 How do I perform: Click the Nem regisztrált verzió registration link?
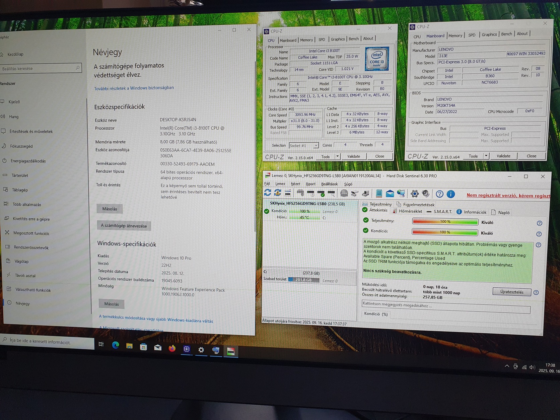pyautogui.click(x=508, y=196)
